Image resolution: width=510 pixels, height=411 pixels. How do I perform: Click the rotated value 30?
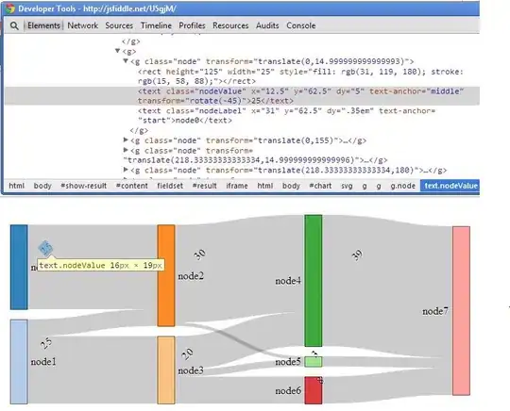[x=199, y=255]
